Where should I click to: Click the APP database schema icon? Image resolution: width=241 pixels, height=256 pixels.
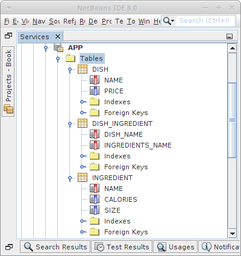58,48
